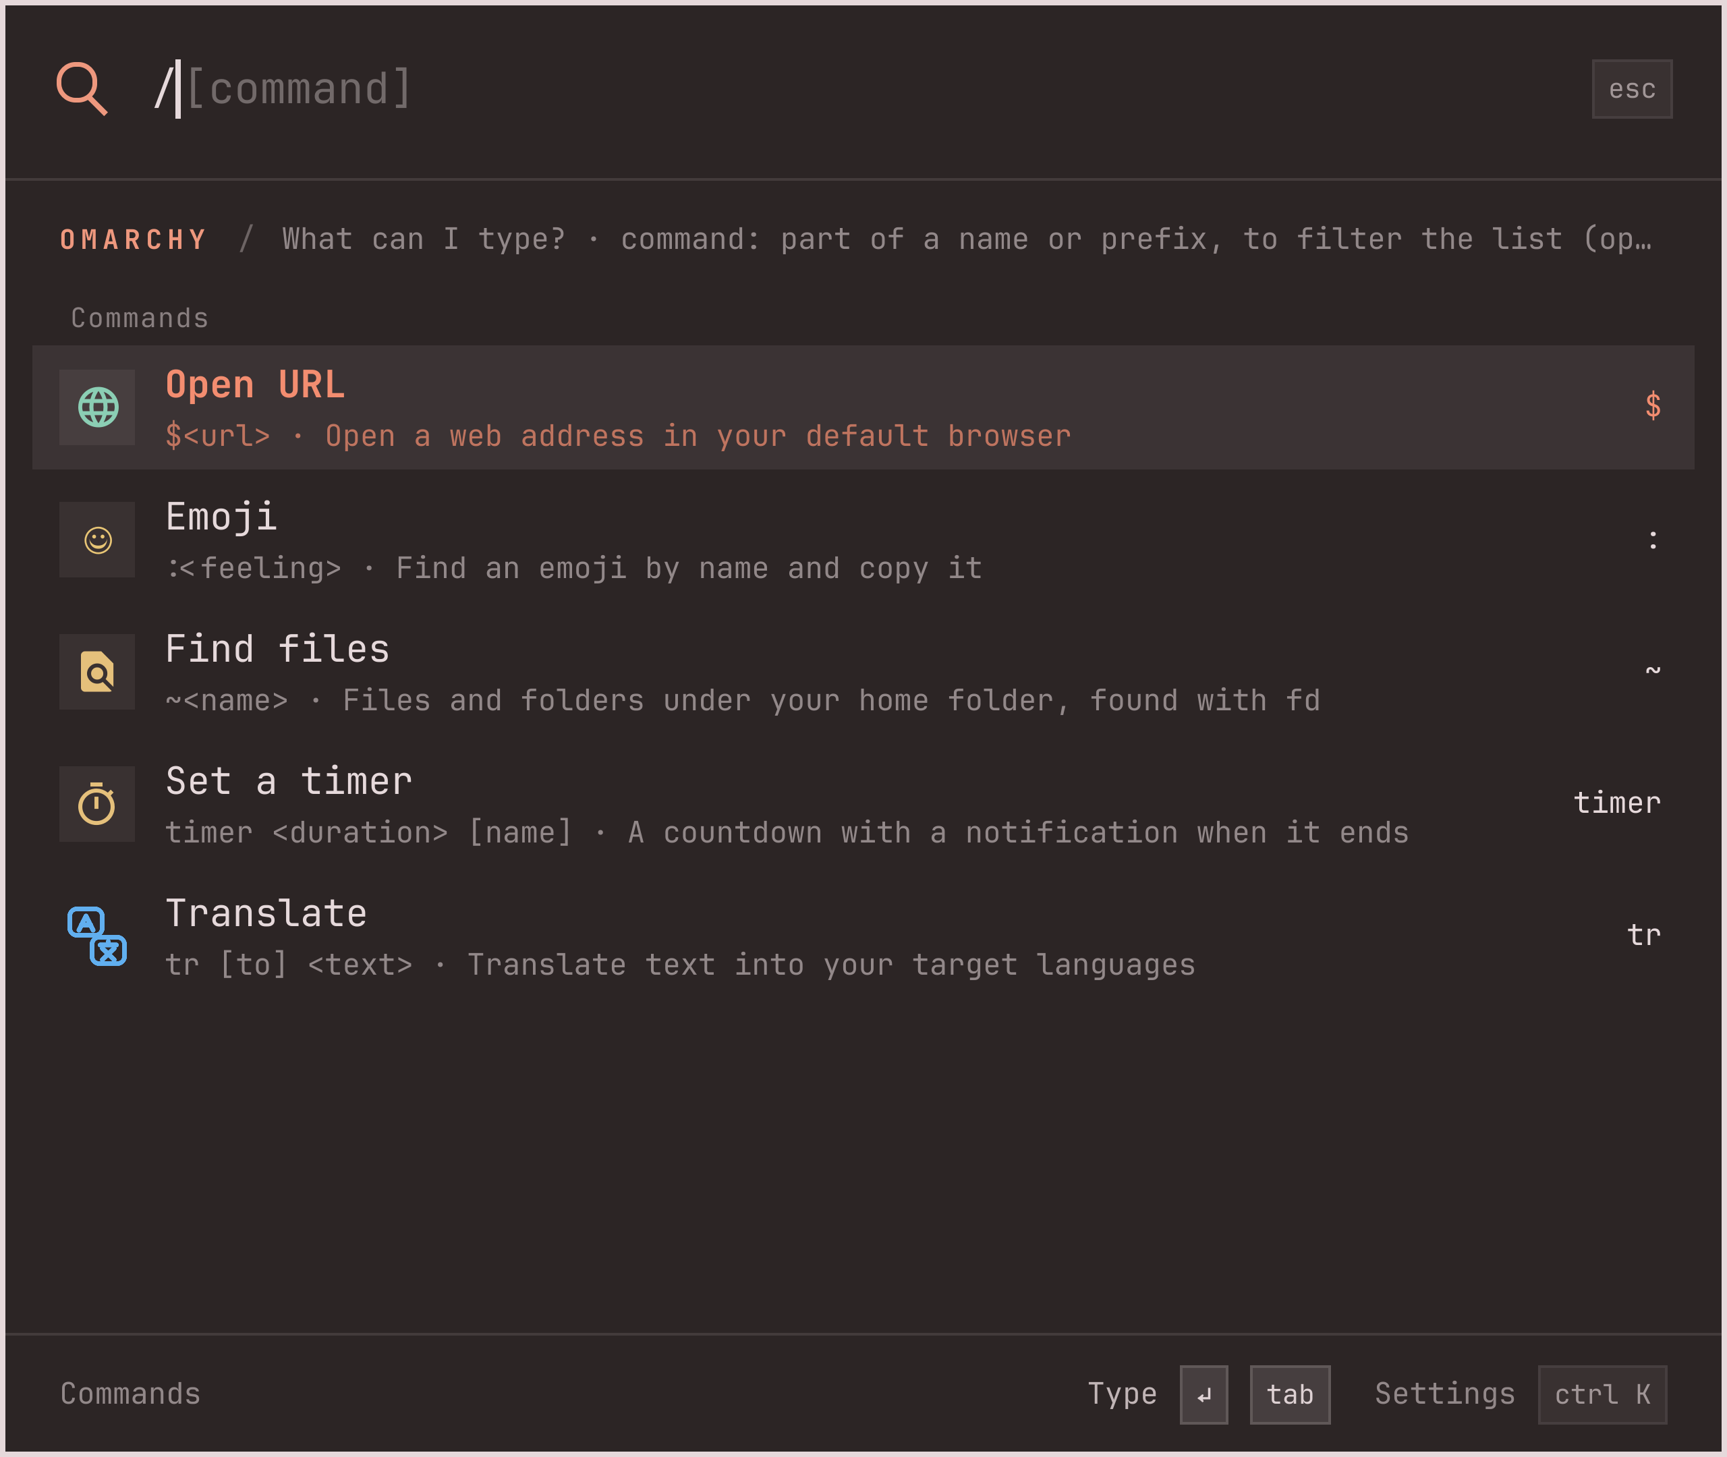This screenshot has height=1457, width=1727.
Task: Click the $ prefix on Open URL row
Action: [1653, 405]
